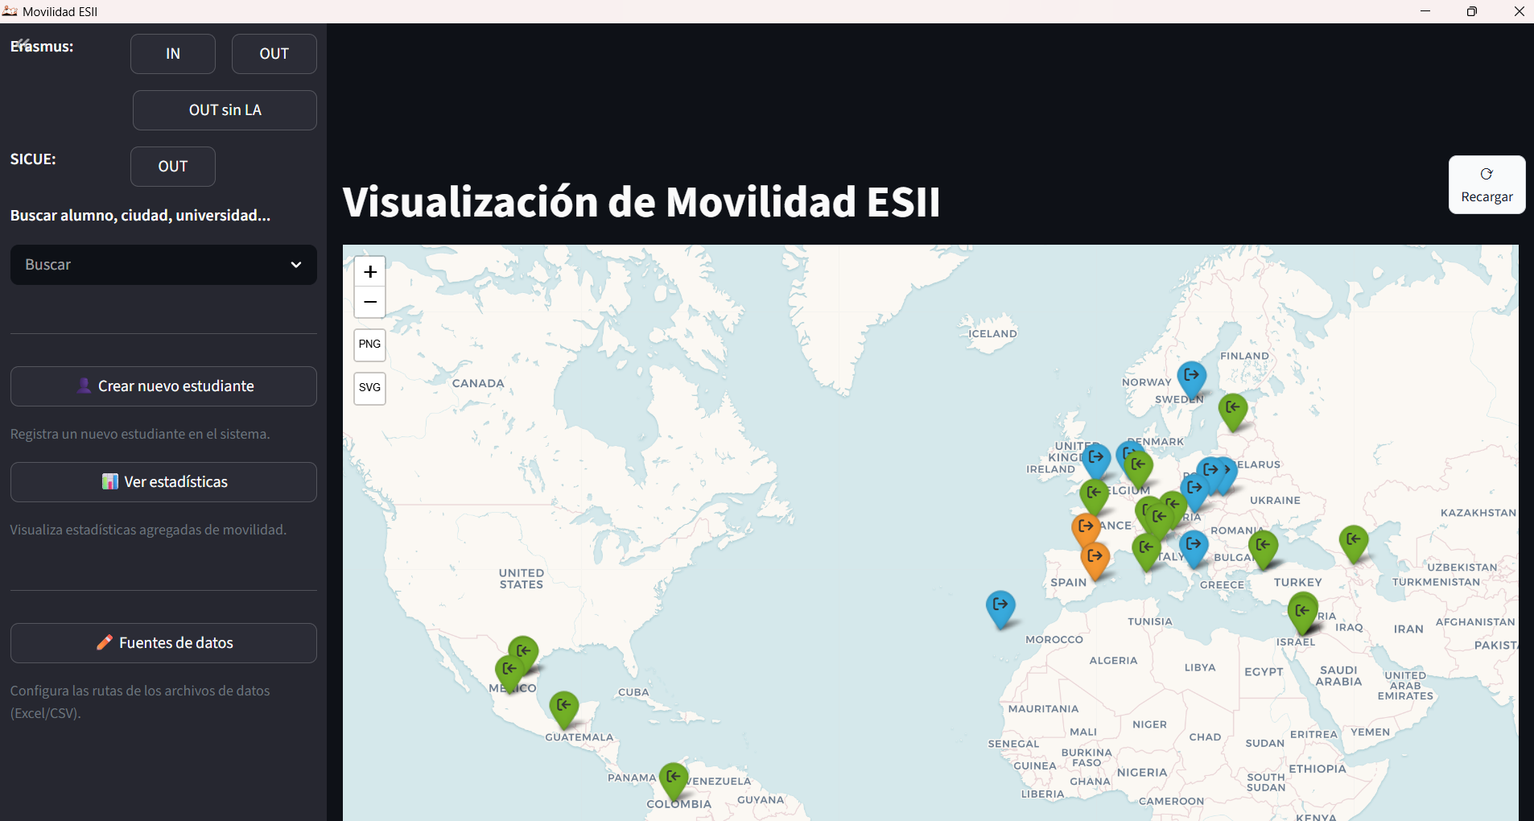Viewport: 1534px width, 821px height.
Task: Open the upper green marker over northern Mexico
Action: point(523,654)
